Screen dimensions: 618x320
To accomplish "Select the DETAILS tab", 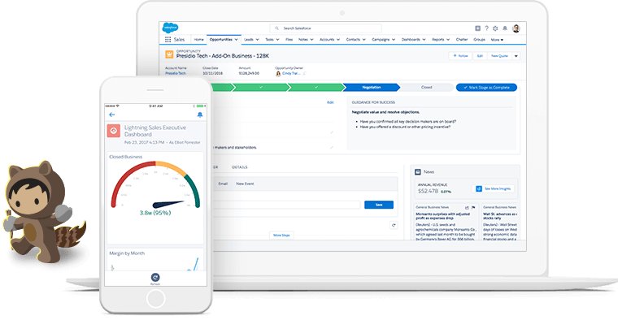I will tap(240, 167).
